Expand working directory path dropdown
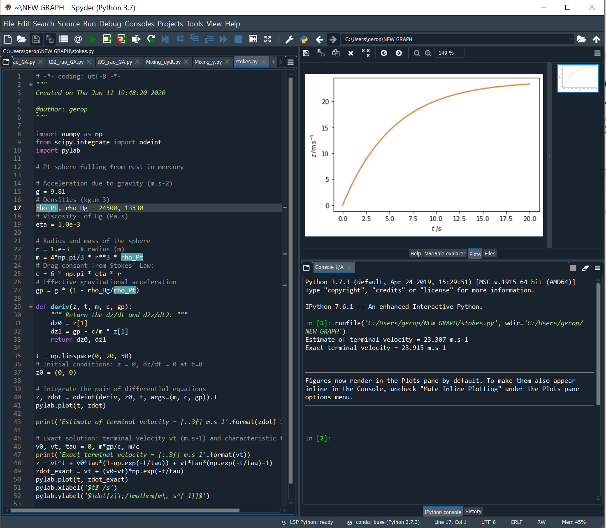Viewport: 606px width, 528px height. (x=571, y=39)
